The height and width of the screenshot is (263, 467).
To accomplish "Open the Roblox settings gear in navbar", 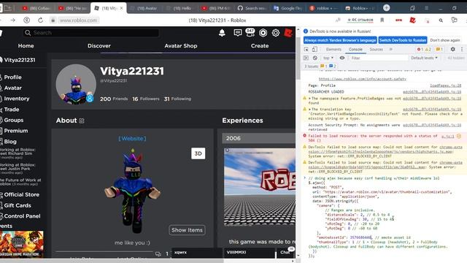I will [x=276, y=33].
